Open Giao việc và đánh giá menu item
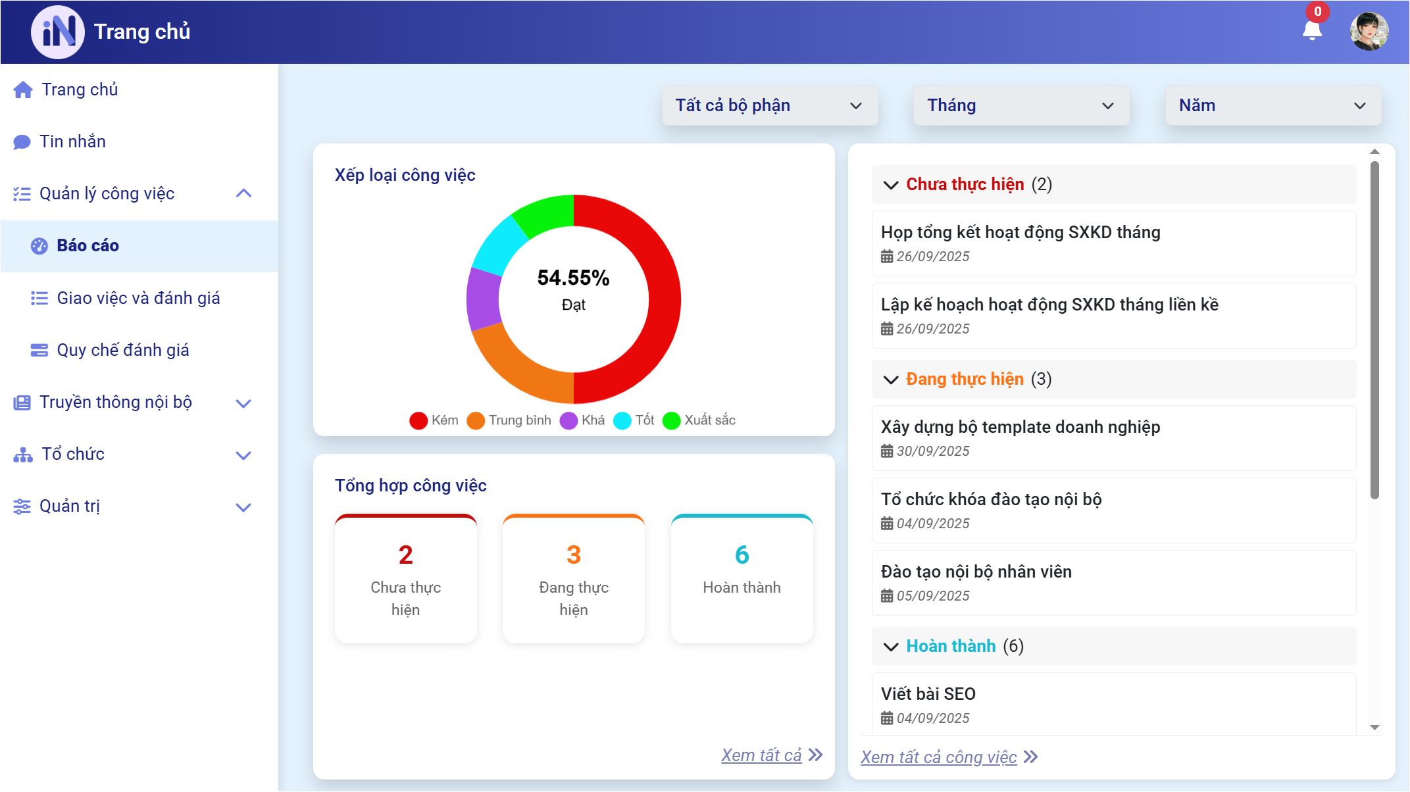This screenshot has width=1410, height=792. [x=138, y=298]
